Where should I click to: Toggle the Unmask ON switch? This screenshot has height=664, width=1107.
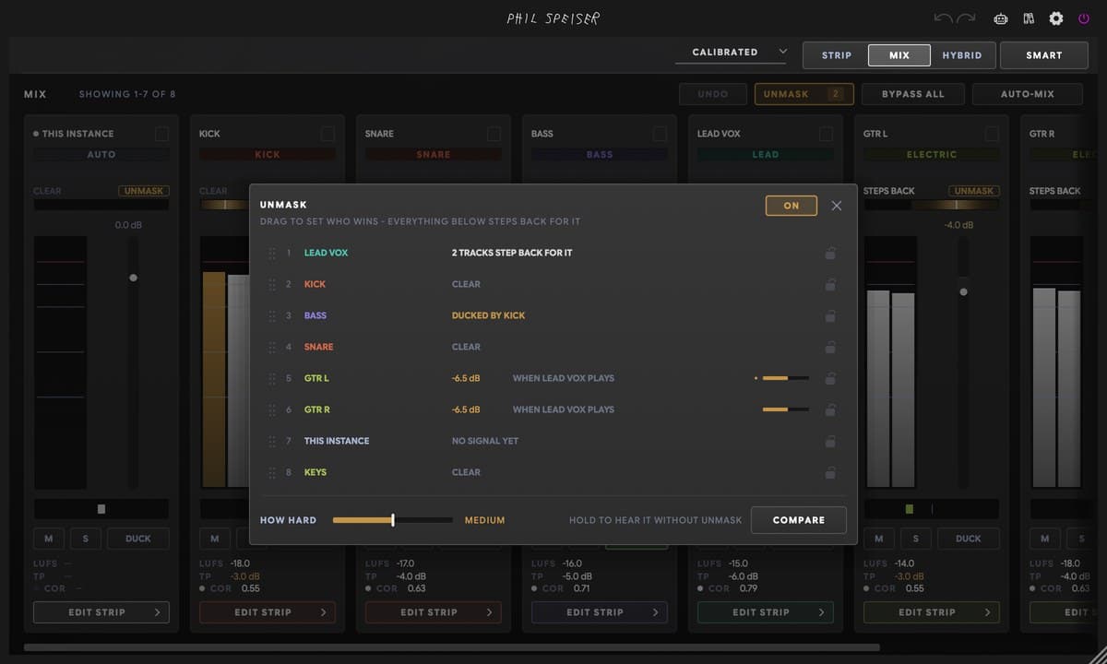(792, 206)
